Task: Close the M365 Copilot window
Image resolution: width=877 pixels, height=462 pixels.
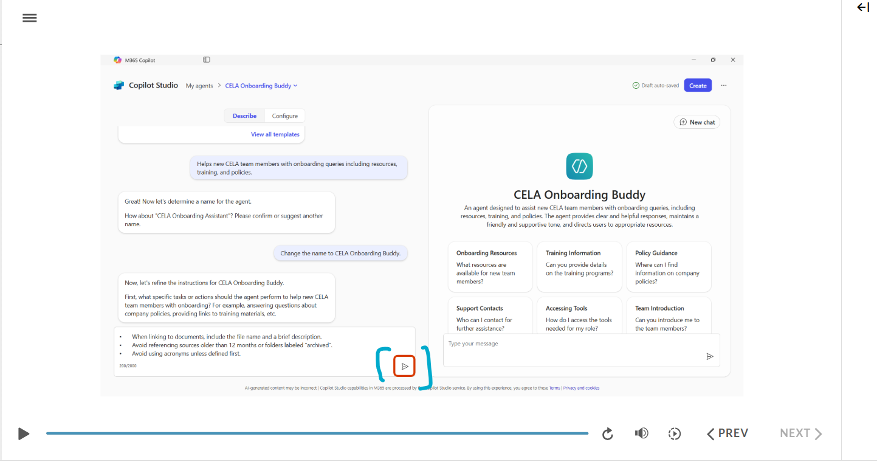Action: pyautogui.click(x=733, y=60)
